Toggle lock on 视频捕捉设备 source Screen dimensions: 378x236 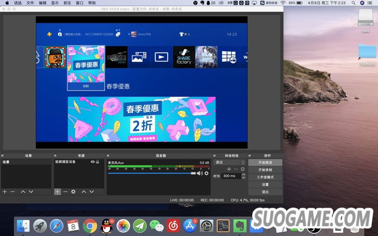click(97, 162)
